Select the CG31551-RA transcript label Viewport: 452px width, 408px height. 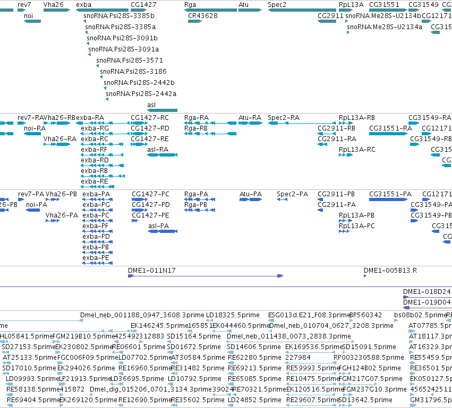point(390,128)
